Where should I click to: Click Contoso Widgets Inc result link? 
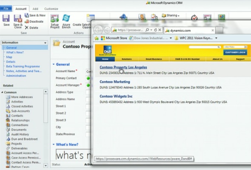[116, 96]
